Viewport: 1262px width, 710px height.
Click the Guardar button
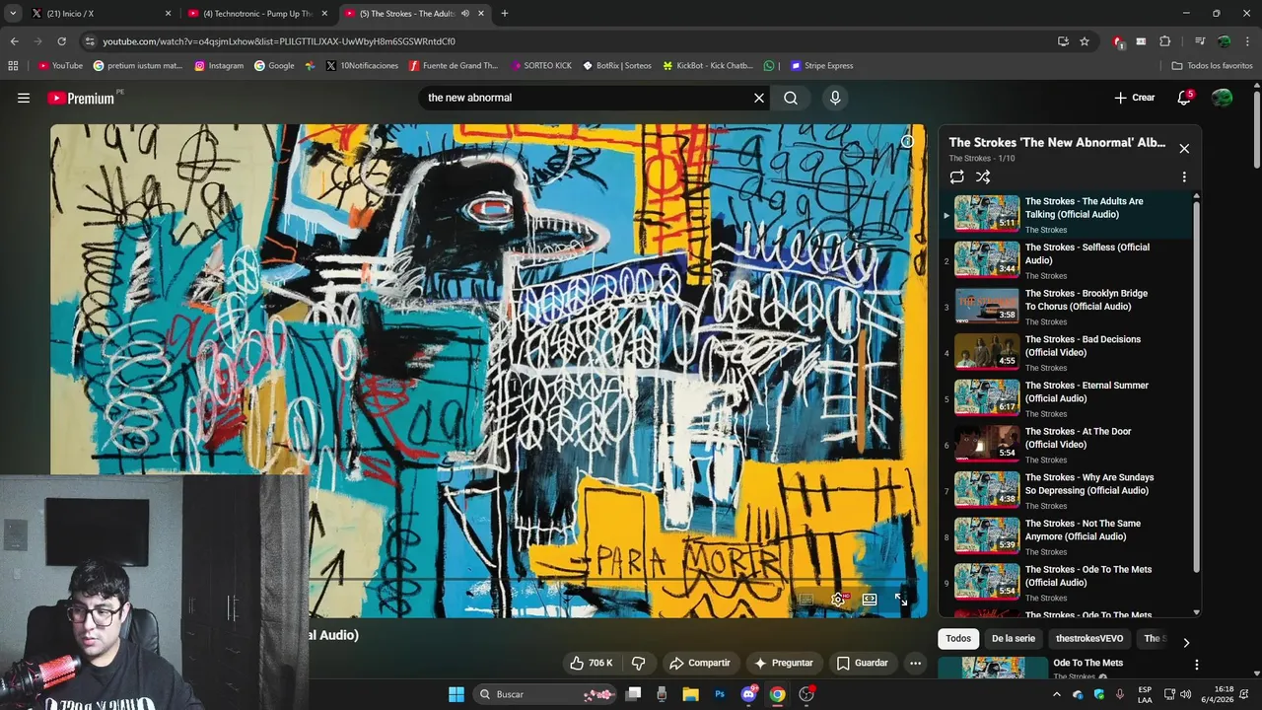(863, 663)
